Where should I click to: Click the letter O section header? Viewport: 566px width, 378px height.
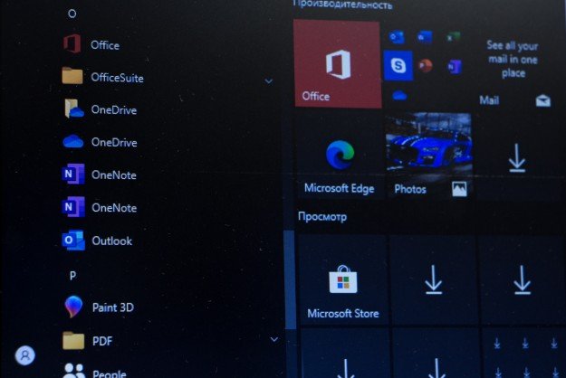point(72,14)
